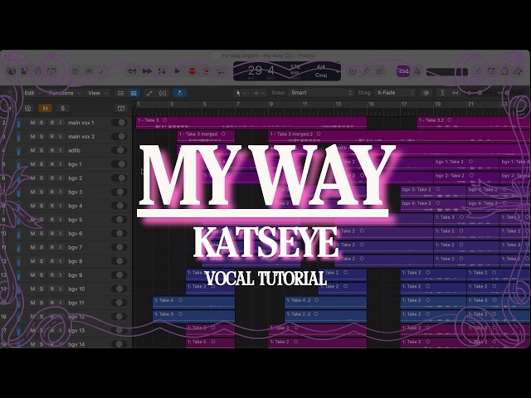
Task: Open the Editors pencil icon
Action: [101, 71]
